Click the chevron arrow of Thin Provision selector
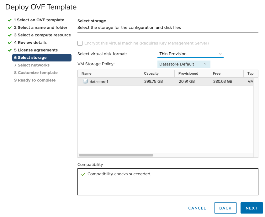The width and height of the screenshot is (265, 217). pos(220,54)
